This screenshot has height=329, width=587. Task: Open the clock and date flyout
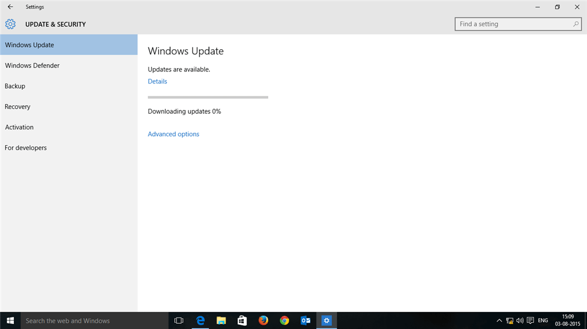click(568, 321)
